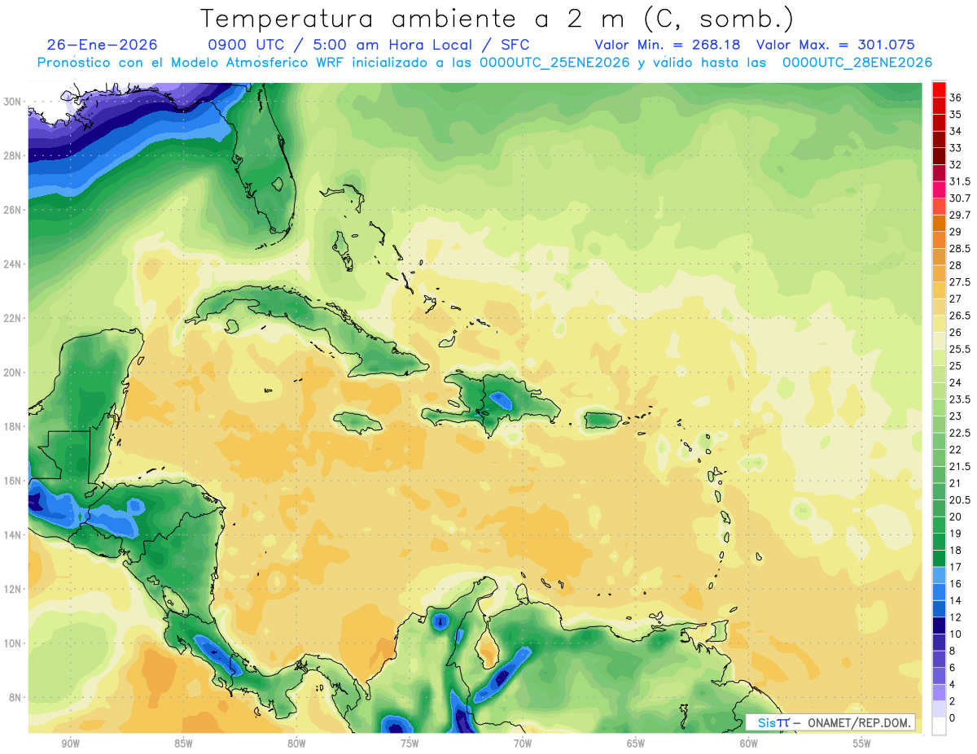
Task: Click the legend value 6
Action: click(x=953, y=668)
